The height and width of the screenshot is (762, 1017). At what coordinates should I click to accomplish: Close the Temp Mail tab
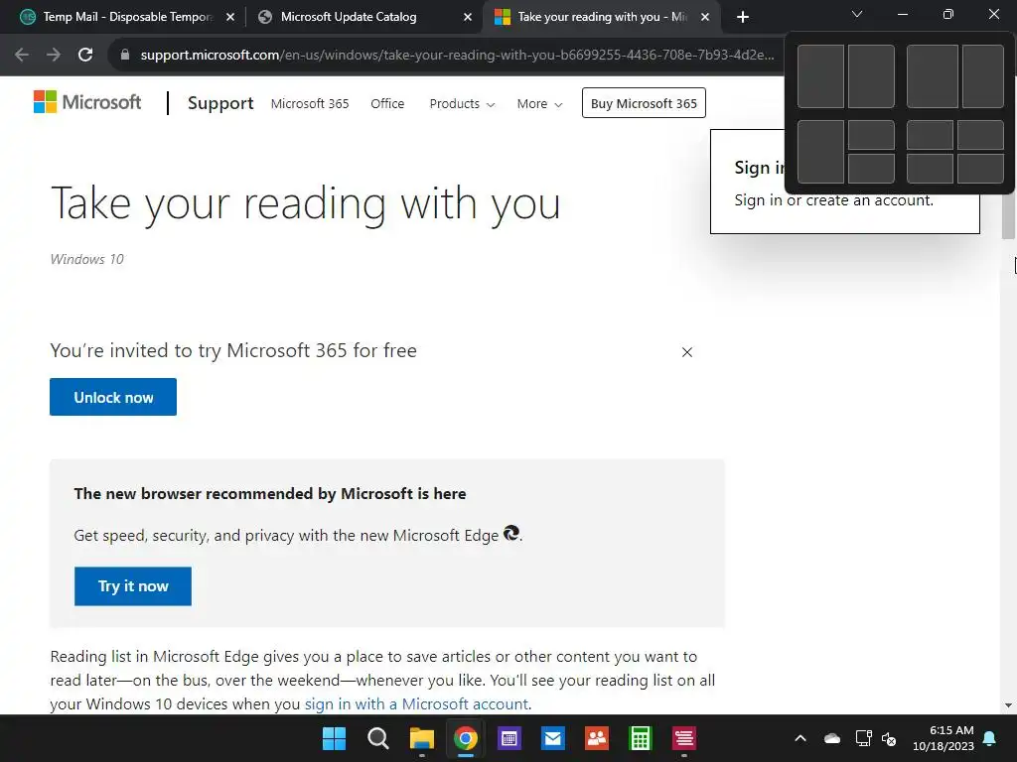[x=230, y=17]
